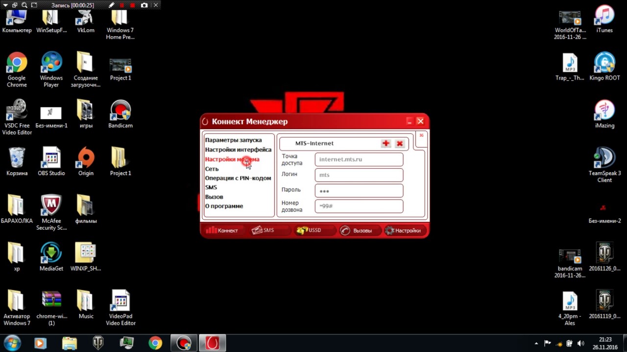Select the БАРАХОЛКА folder
This screenshot has width=627, height=352.
pos(17,209)
